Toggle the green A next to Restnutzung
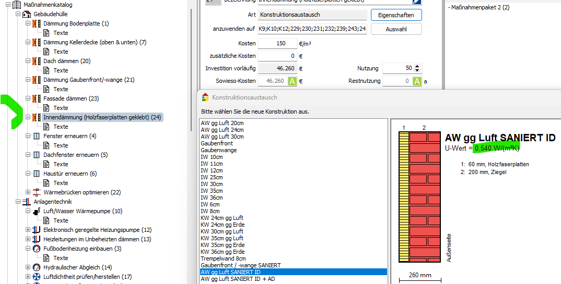This screenshot has height=284, width=561. click(x=417, y=81)
